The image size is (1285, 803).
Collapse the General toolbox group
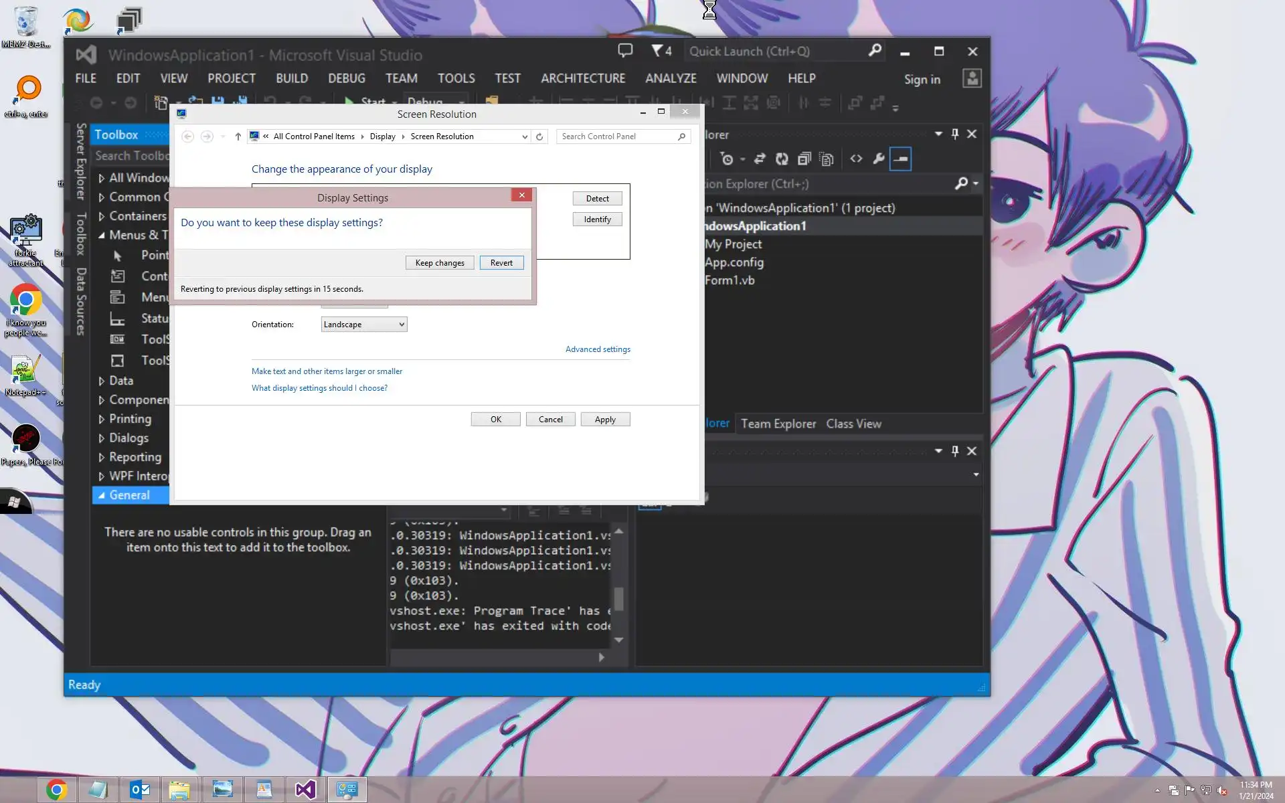coord(101,495)
